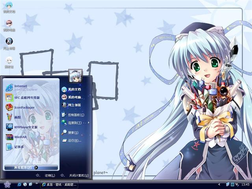Viewport: 252px width, 189px height.
Task: Click 注销 log off star icon
Action: tap(38, 175)
